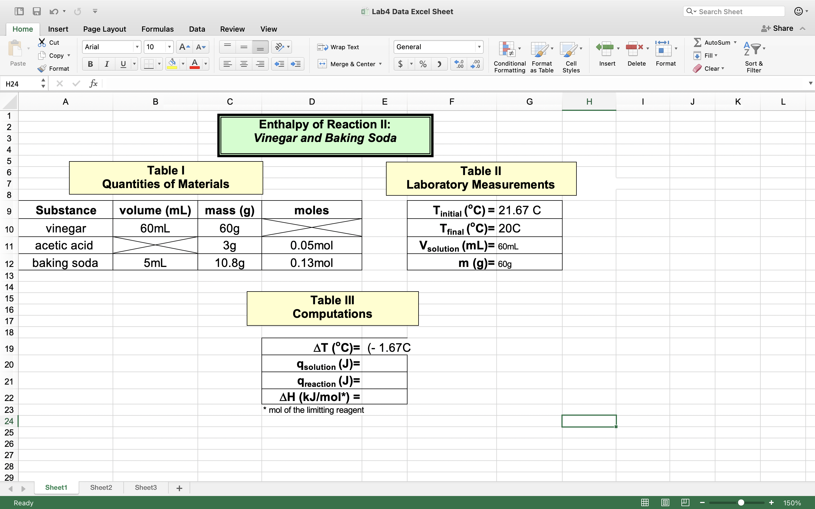
Task: Toggle Align Right
Action: (260, 64)
